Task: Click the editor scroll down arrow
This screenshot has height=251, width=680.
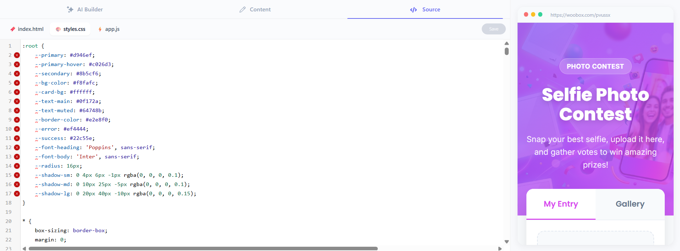Action: coord(507,242)
